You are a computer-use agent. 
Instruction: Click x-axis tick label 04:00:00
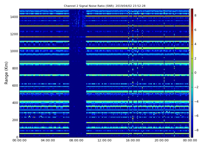coord(48,140)
